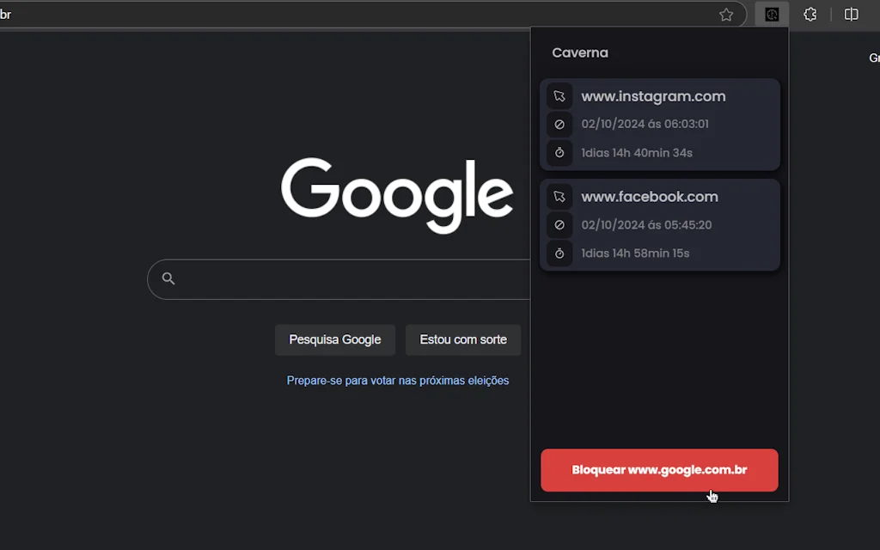Click the magnifier icon in the search box
880x550 pixels.
coord(168,278)
